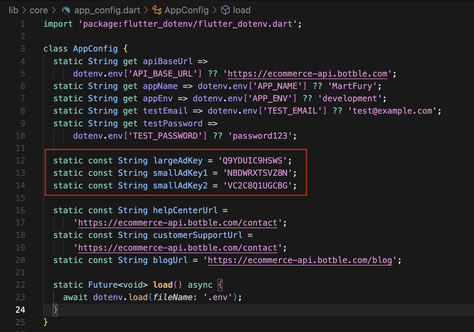
Task: Select the 'AppConfig' breadcrumb item
Action: coord(186,10)
